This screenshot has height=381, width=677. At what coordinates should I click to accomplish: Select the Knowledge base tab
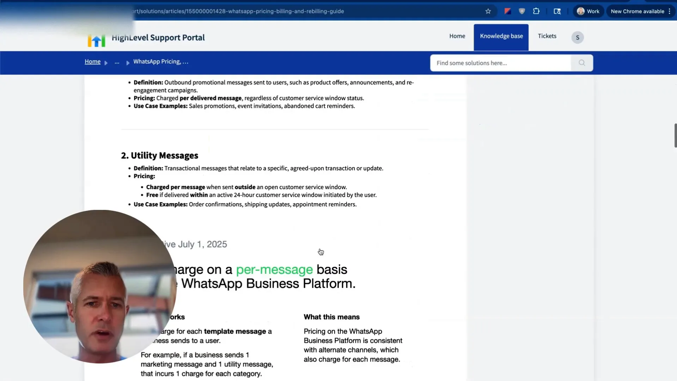[501, 37]
